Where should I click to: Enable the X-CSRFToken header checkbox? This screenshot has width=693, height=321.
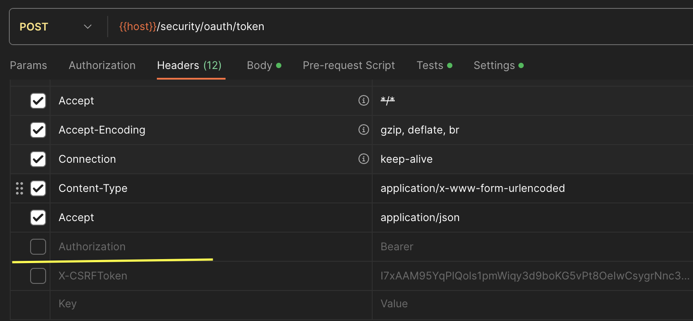tap(38, 276)
